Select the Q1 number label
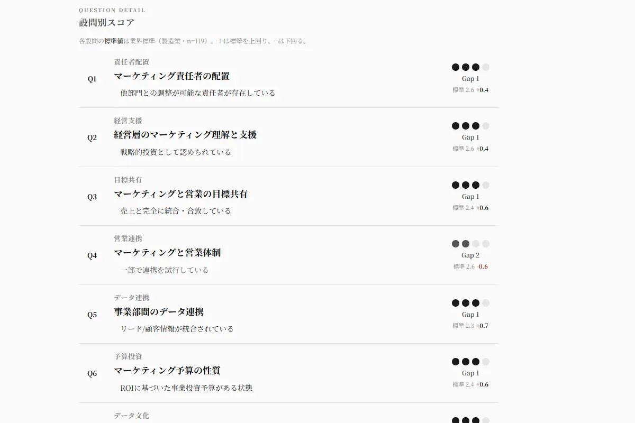The width and height of the screenshot is (635, 423). tap(92, 79)
